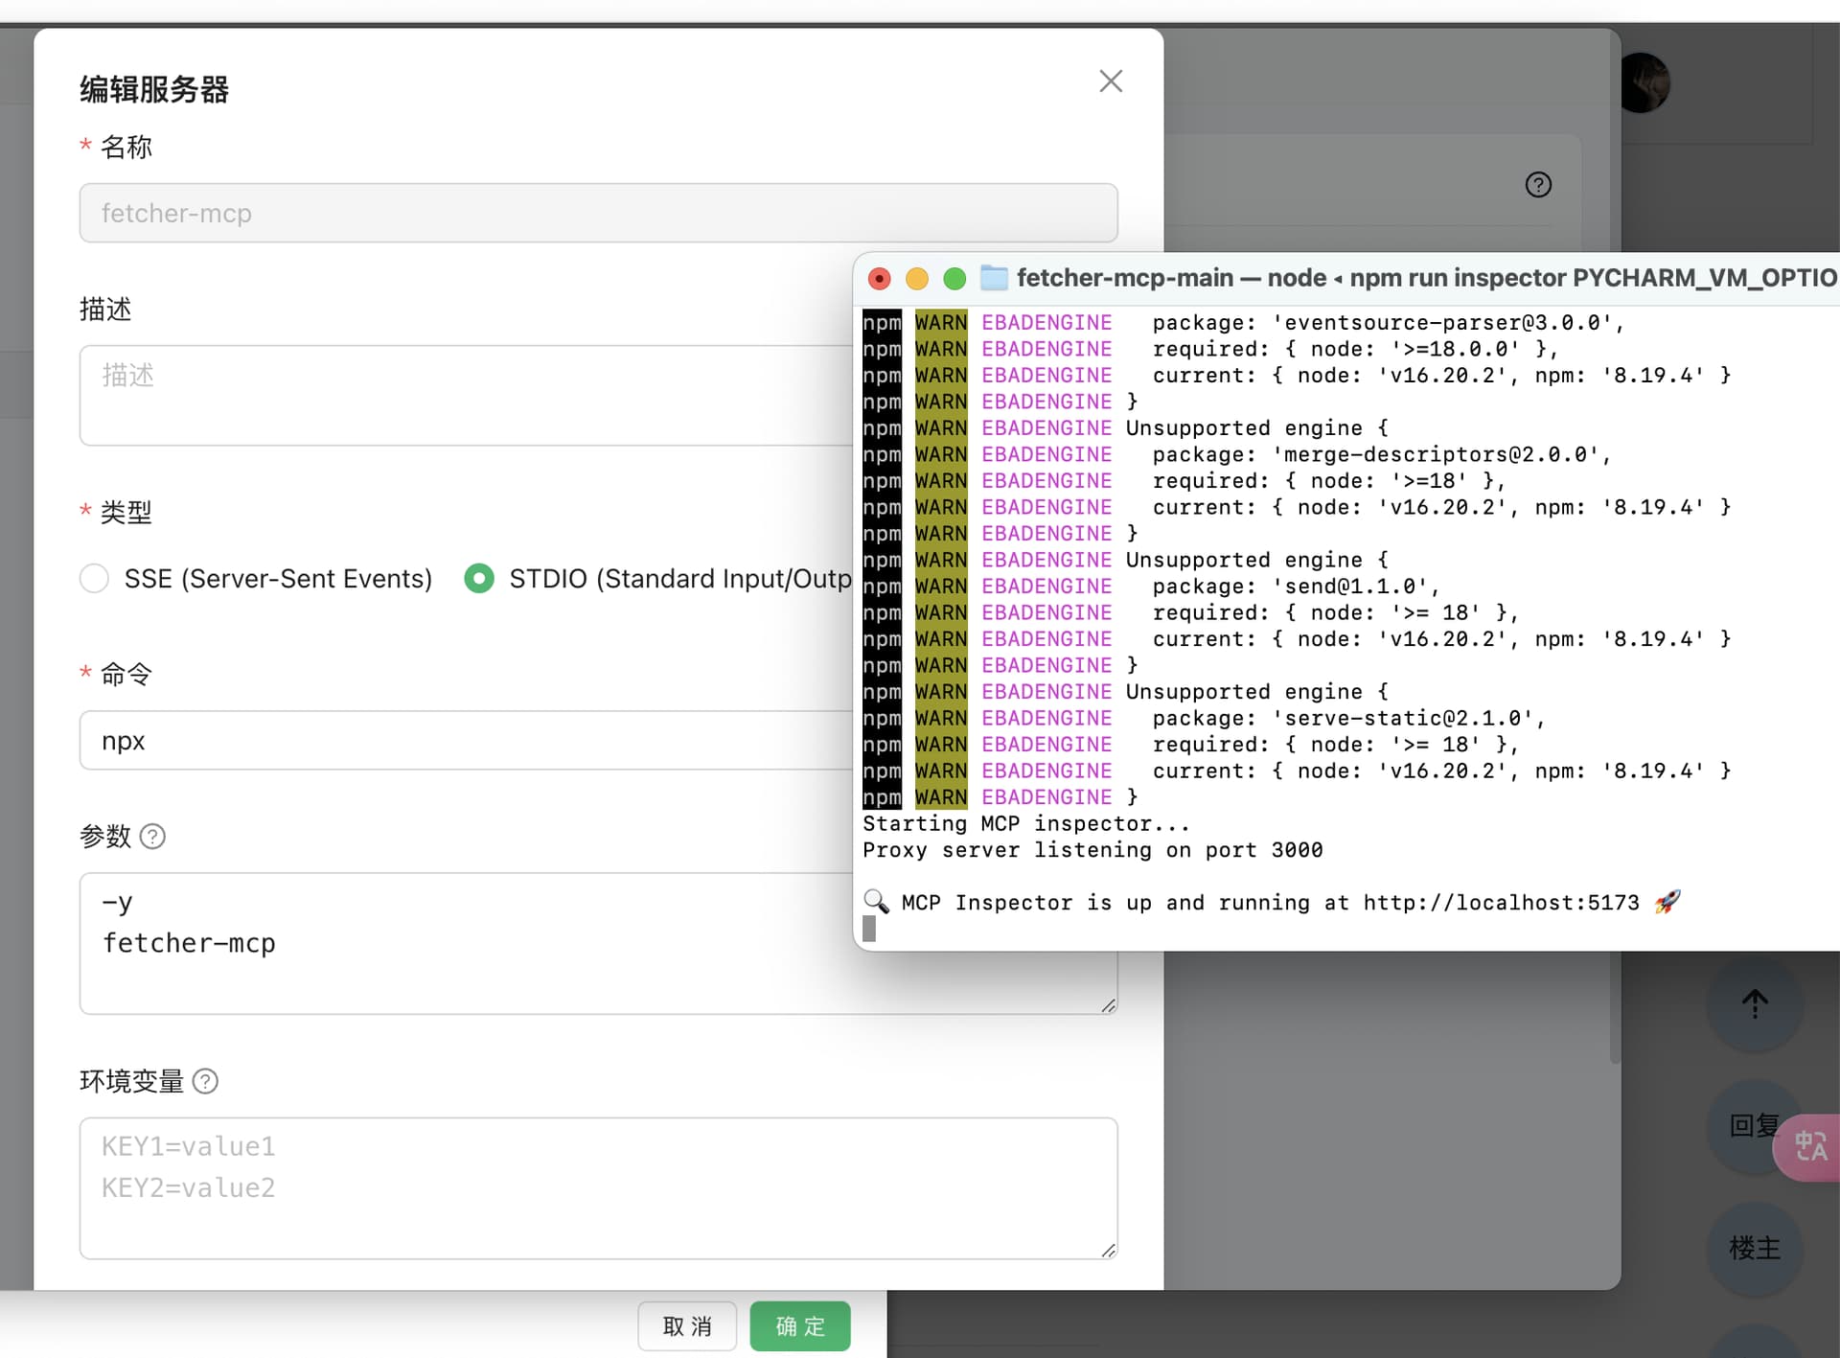This screenshot has width=1840, height=1358.
Task: Click the green 确定 confirm button
Action: pos(800,1326)
